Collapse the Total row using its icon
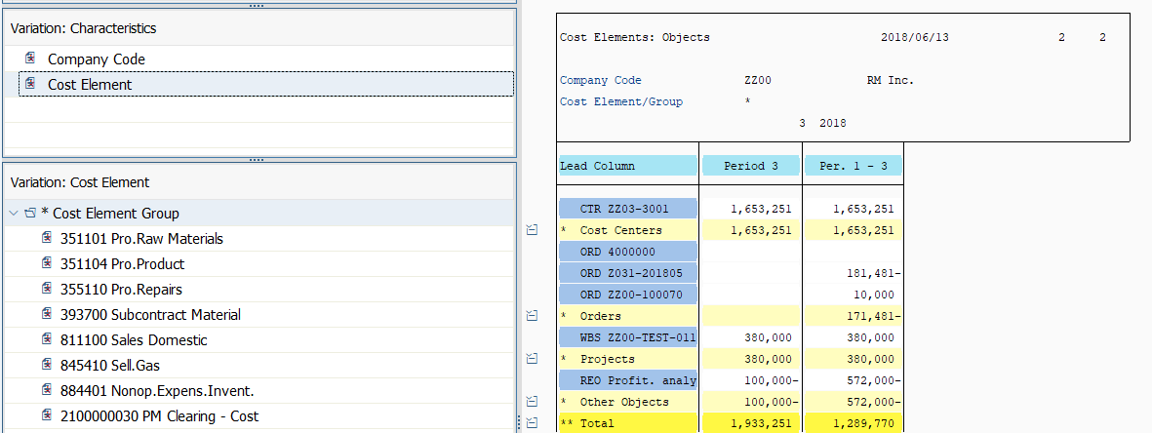Viewport: 1152px width, 433px height. point(533,422)
